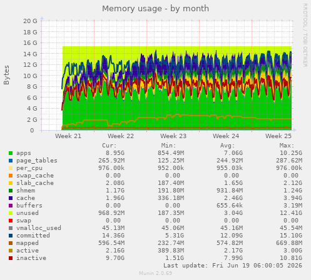This screenshot has height=280, width=311.
Task: Click the '10 G' y-axis tick label
Action: coord(30,76)
